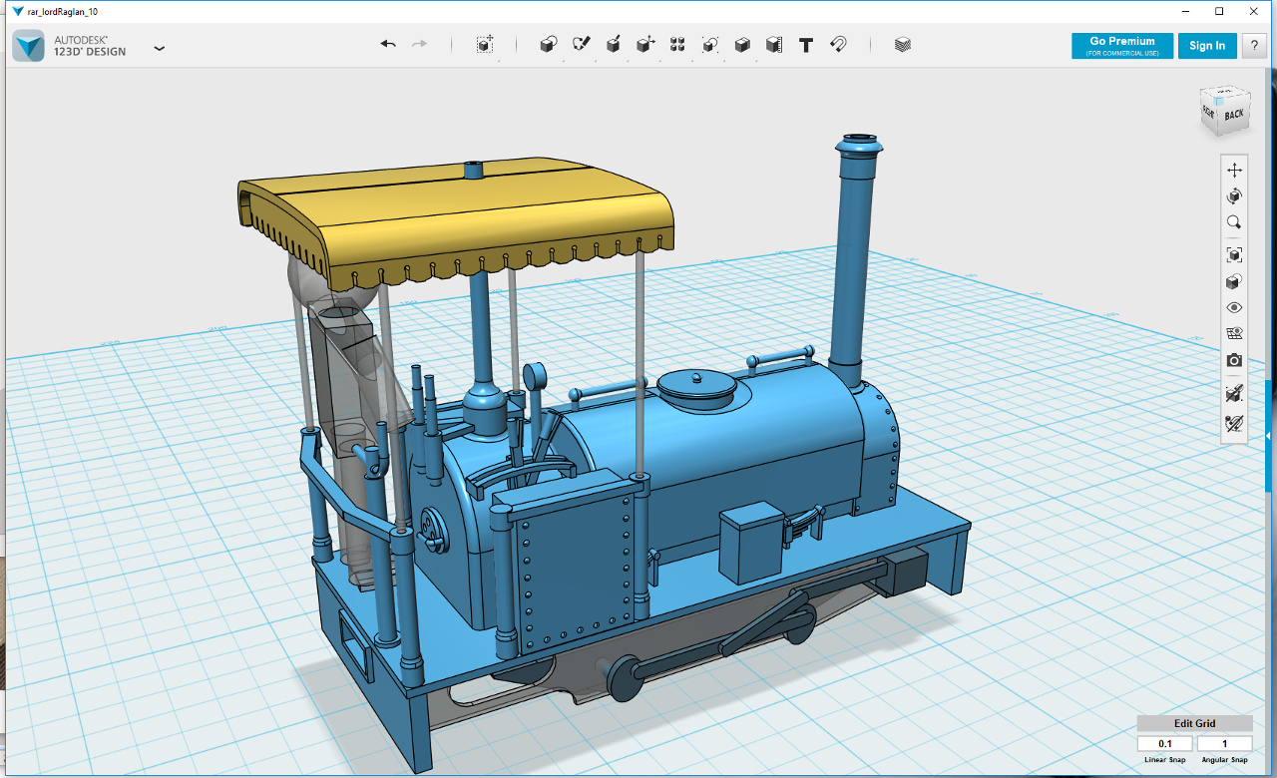Image resolution: width=1277 pixels, height=778 pixels.
Task: Open the Modify tool menu
Action: (645, 45)
